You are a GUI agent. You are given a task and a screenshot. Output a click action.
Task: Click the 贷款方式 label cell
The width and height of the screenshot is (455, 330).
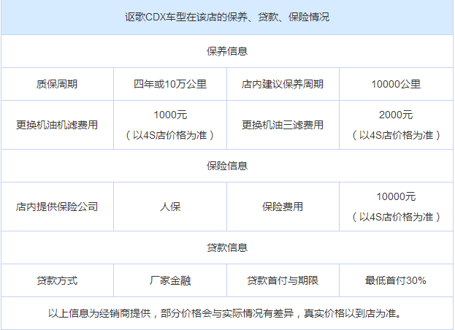[x=57, y=280]
